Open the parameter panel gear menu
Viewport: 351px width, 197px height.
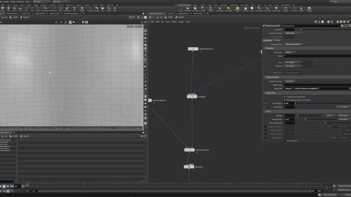tap(342, 26)
